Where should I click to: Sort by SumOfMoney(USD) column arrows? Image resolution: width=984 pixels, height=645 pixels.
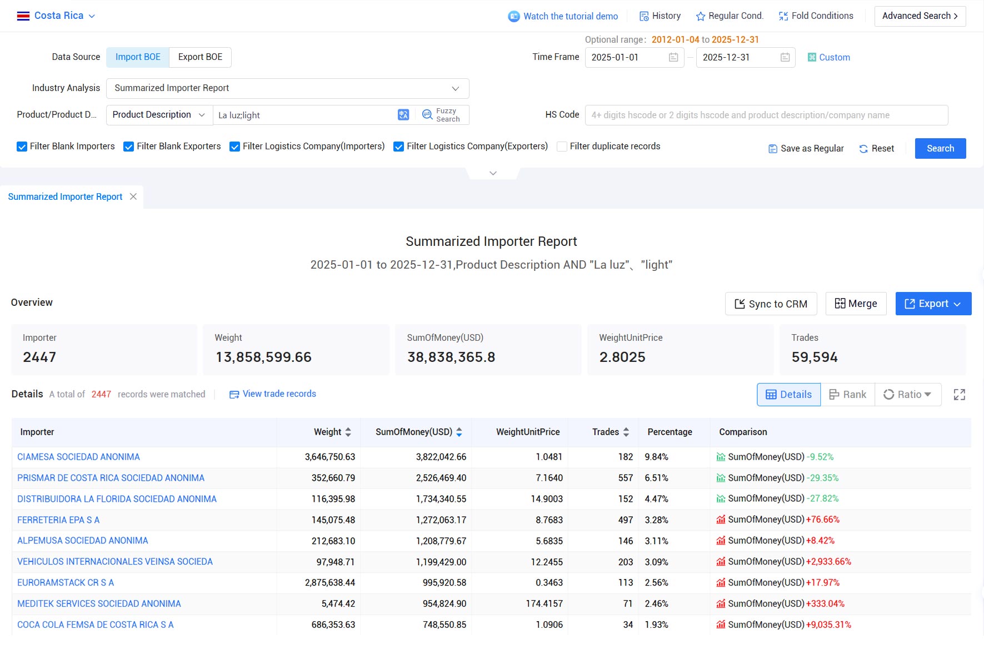pyautogui.click(x=459, y=432)
